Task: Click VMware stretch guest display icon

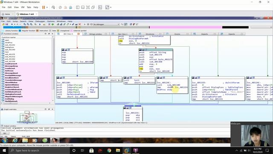Action: click(107, 7)
